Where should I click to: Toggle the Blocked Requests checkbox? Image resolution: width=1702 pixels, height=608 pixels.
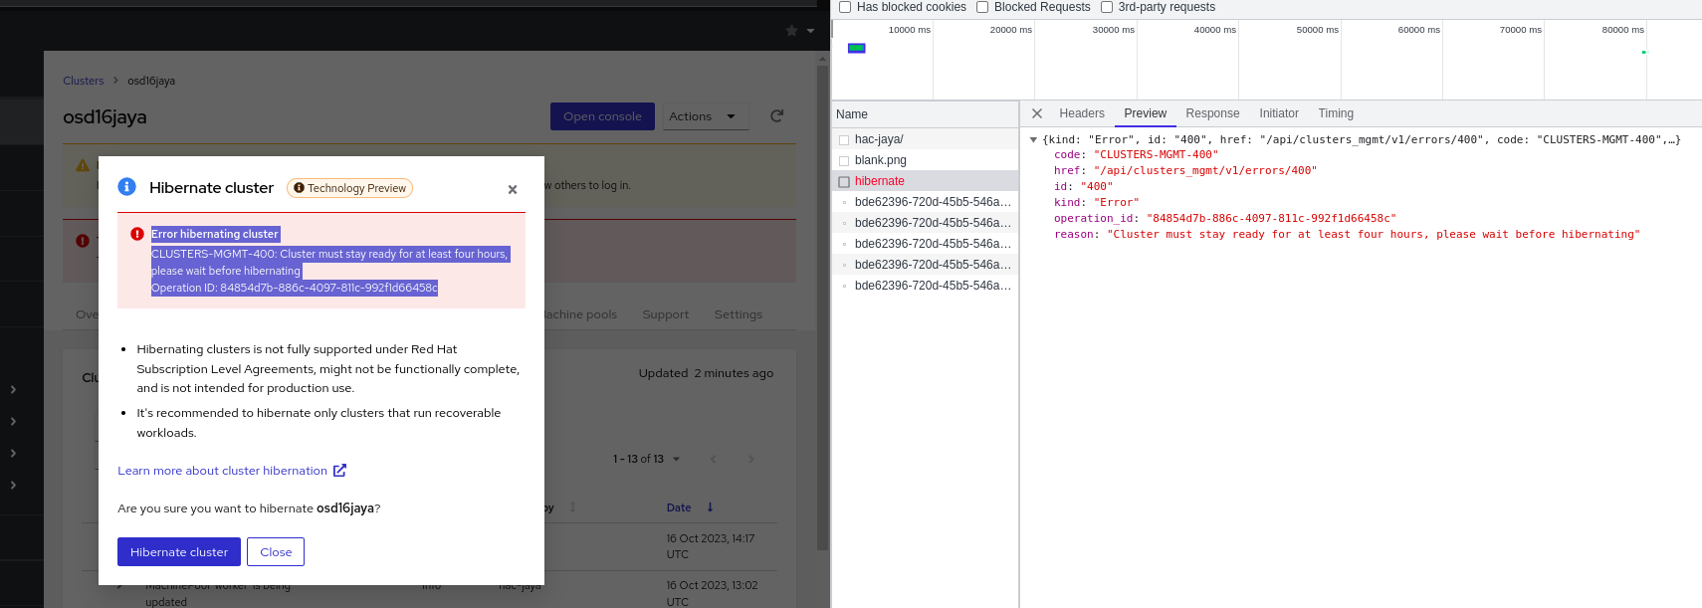point(982,7)
